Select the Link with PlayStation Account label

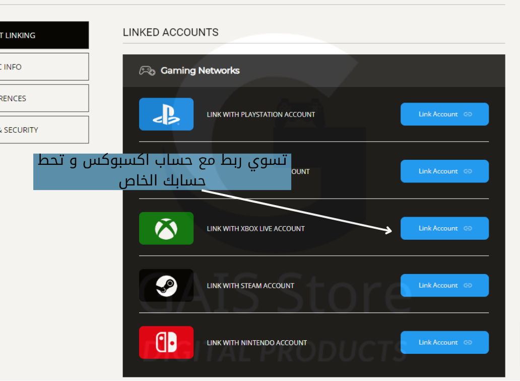[x=261, y=115]
